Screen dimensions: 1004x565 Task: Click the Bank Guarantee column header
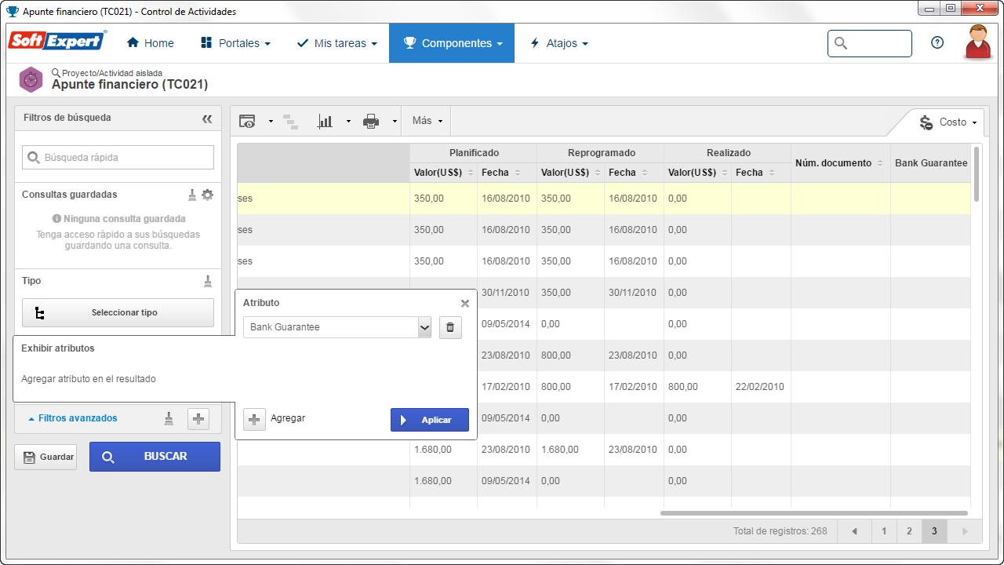pos(931,163)
